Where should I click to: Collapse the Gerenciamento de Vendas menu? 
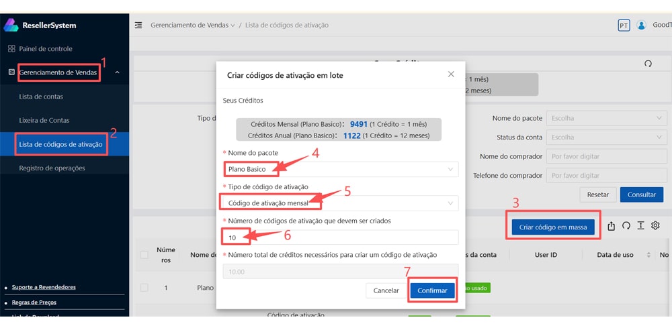coord(117,72)
